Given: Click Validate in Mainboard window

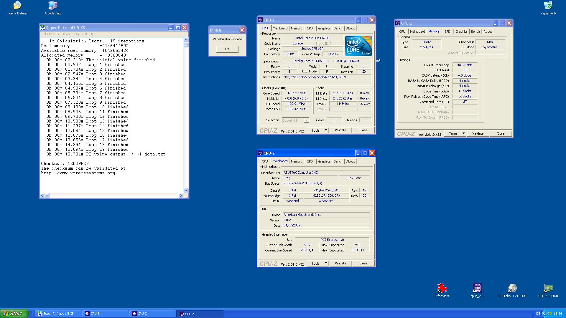Looking at the screenshot, I should pyautogui.click(x=340, y=263).
